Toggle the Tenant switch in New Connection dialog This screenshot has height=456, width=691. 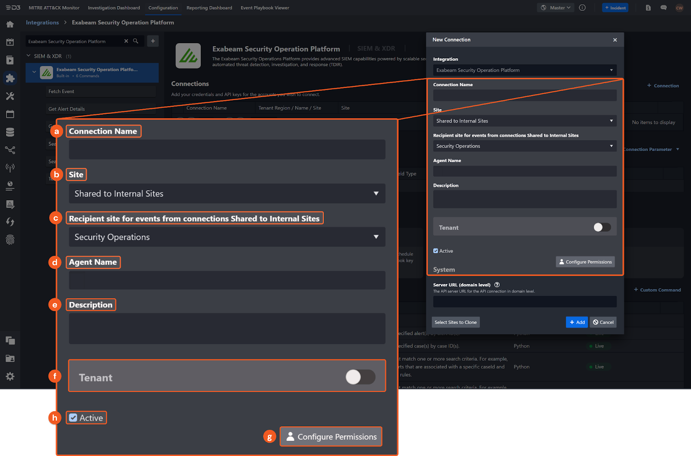(602, 227)
